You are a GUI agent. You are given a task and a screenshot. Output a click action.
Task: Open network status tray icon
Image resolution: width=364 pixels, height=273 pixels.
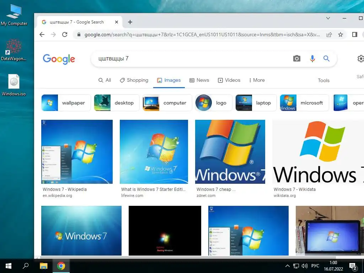[296, 266]
